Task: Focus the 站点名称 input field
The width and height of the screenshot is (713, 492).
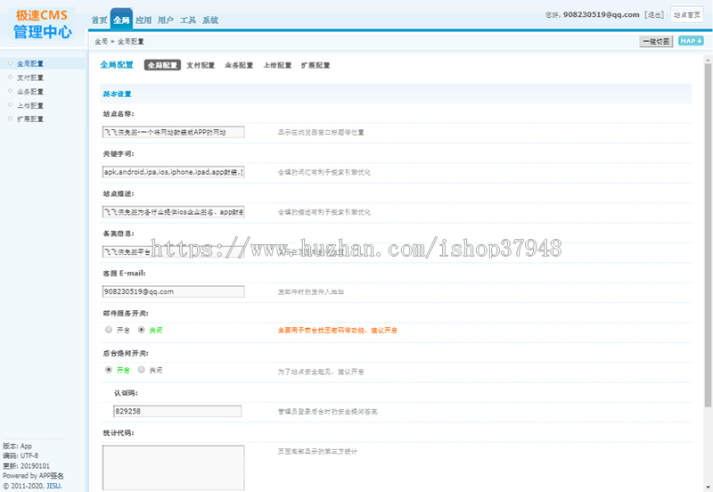Action: coord(173,132)
